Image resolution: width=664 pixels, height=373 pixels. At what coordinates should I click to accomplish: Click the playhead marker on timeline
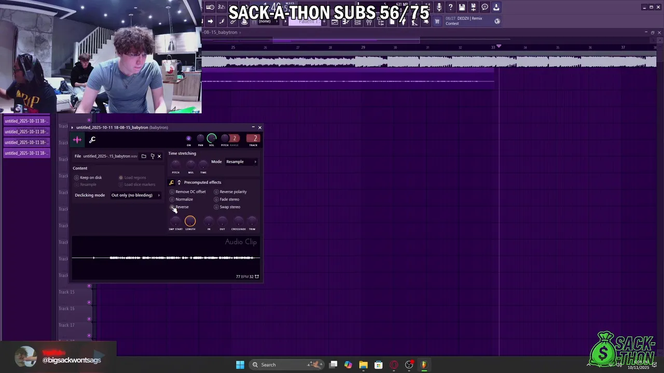[x=499, y=47]
